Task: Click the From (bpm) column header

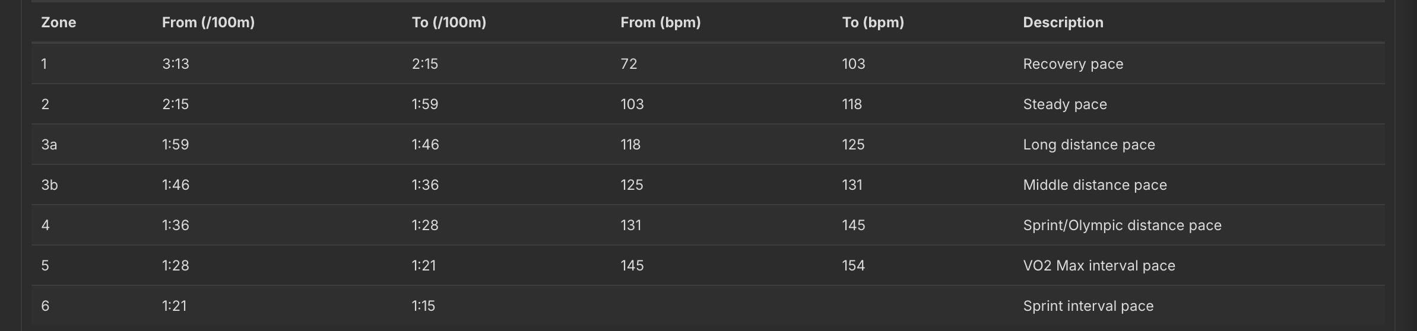Action: (660, 23)
